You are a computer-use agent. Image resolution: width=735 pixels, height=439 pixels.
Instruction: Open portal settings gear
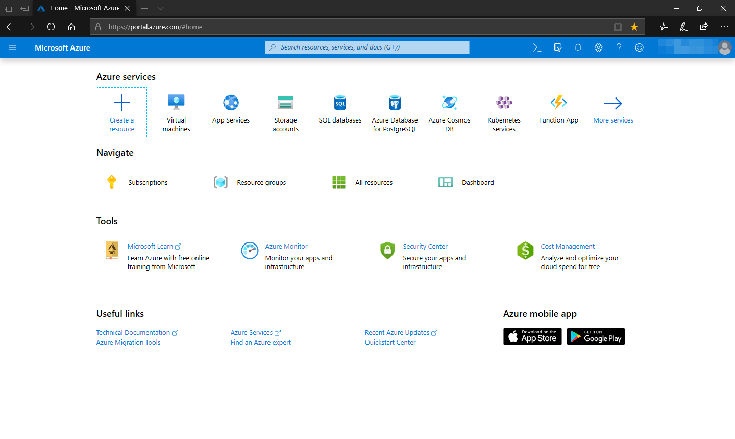[x=598, y=47]
